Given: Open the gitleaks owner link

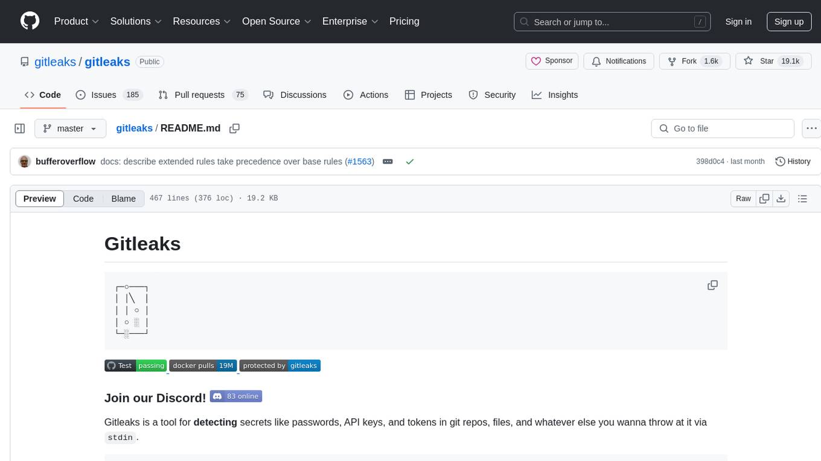Looking at the screenshot, I should tap(55, 62).
